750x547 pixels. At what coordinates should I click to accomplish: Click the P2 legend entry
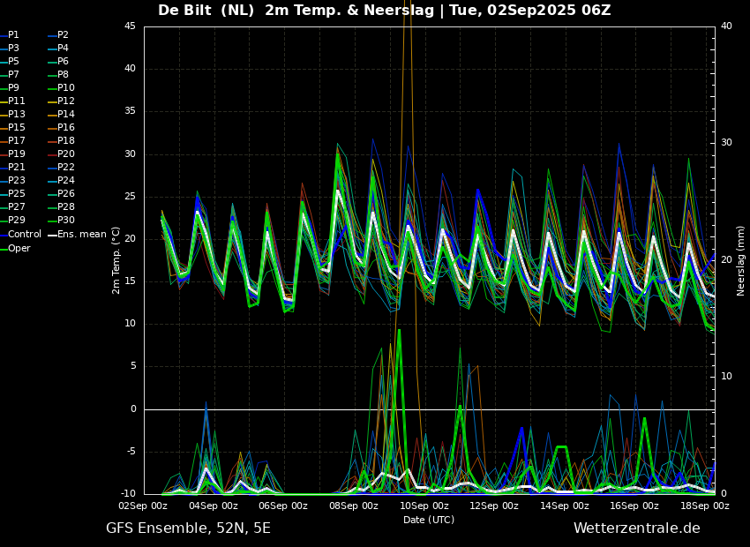[x=63, y=35]
